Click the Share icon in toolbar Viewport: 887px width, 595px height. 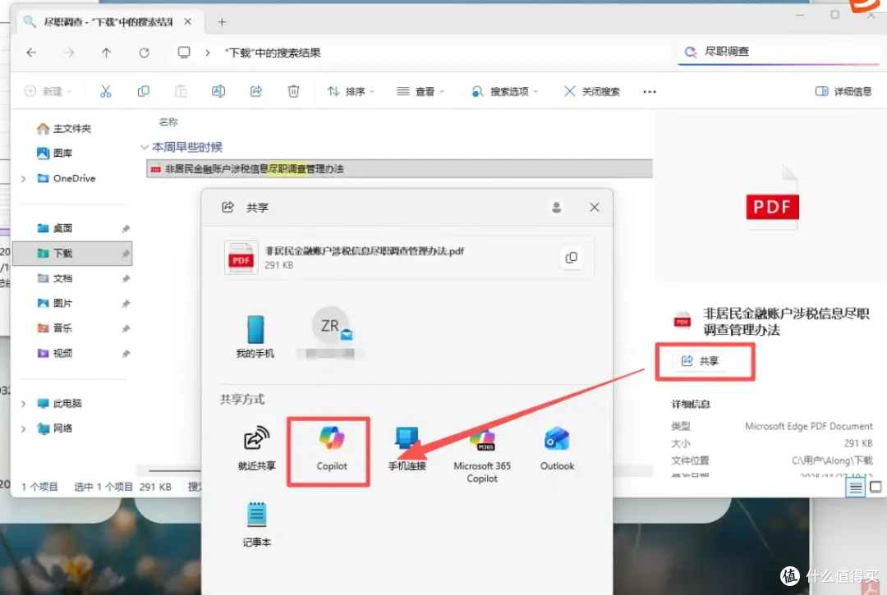coord(255,91)
